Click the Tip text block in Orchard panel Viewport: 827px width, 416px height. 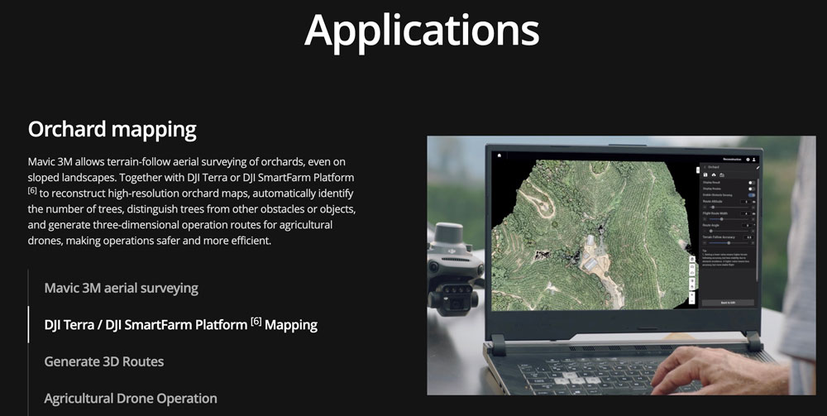725,258
